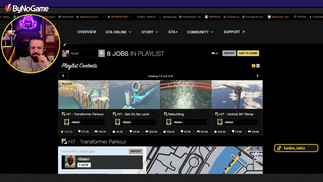
Task: Open -Hitokiri- author under Transformer Parkour card
Action: tap(84, 122)
